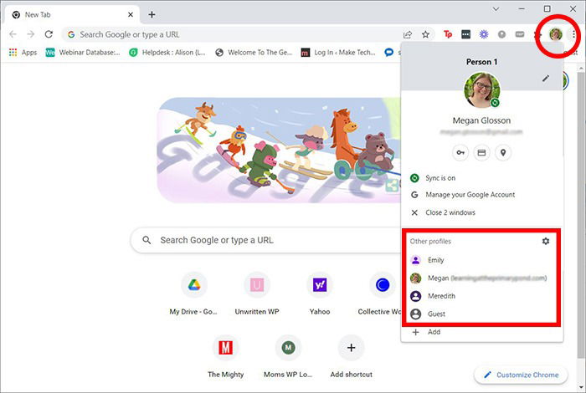The height and width of the screenshot is (393, 586).
Task: Open Webinar Database bookmark
Action: (83, 53)
